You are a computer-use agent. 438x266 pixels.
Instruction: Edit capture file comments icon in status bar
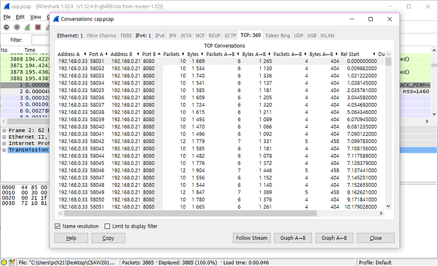coord(12,262)
